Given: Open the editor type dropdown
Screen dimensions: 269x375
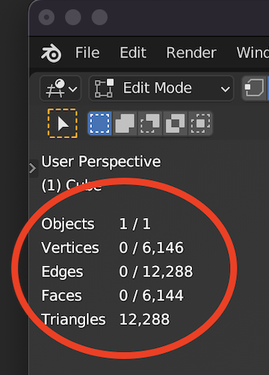Looking at the screenshot, I should click(x=61, y=88).
